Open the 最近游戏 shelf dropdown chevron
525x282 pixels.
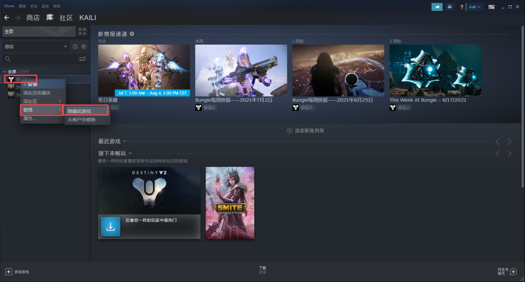point(125,141)
